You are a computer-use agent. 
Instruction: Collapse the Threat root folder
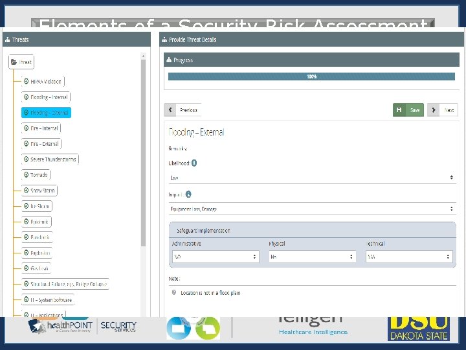tap(21, 62)
